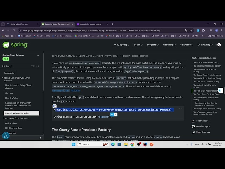Image resolution: width=225 pixels, height=169 pixels.
Task: Select Route Predicate Factories in the sidebar
Action: [x=21, y=113]
